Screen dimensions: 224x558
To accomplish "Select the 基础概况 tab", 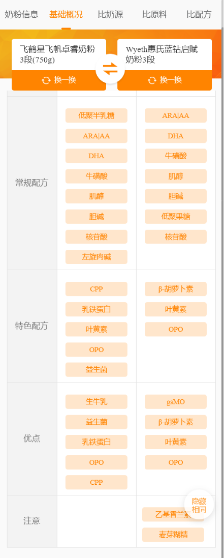I will 66,15.
